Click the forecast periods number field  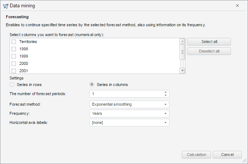click(x=125, y=94)
